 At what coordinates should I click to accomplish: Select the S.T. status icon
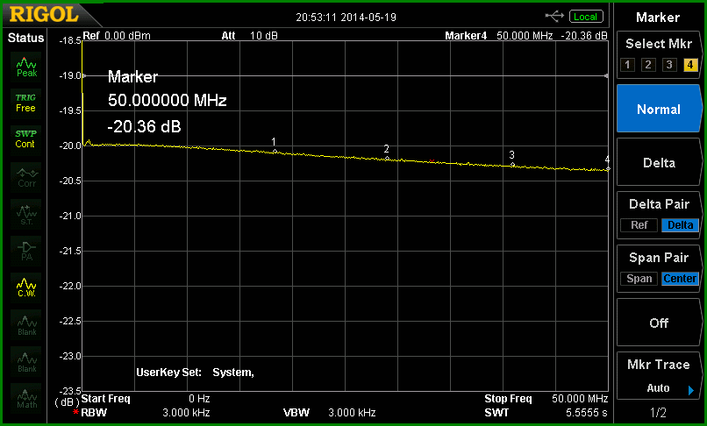pos(26,215)
